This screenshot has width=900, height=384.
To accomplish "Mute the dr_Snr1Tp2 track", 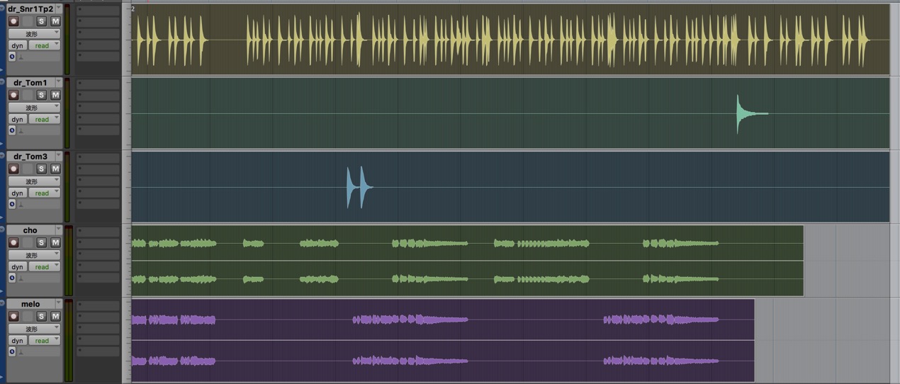I will tap(55, 21).
